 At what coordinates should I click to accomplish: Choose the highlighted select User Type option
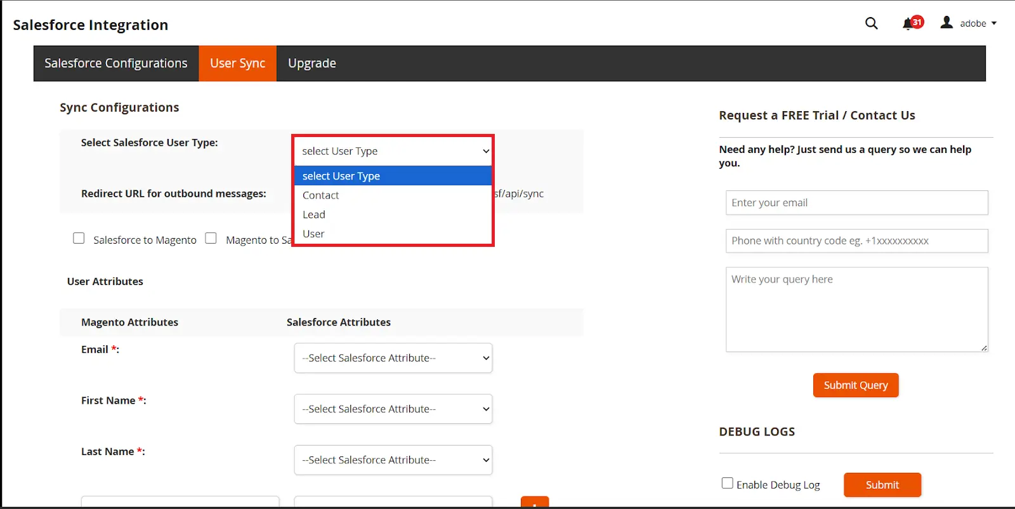[393, 176]
